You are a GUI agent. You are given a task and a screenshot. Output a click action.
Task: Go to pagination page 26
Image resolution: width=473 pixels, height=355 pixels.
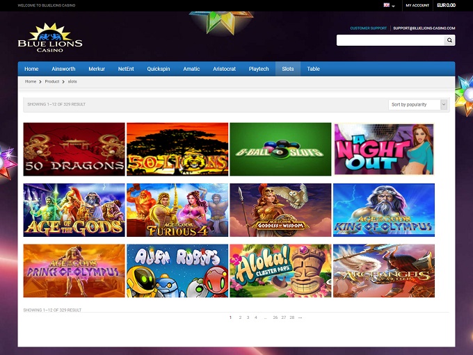pos(275,317)
